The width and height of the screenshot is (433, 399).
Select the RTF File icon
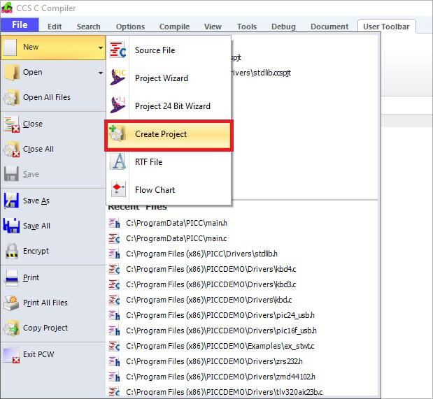118,162
